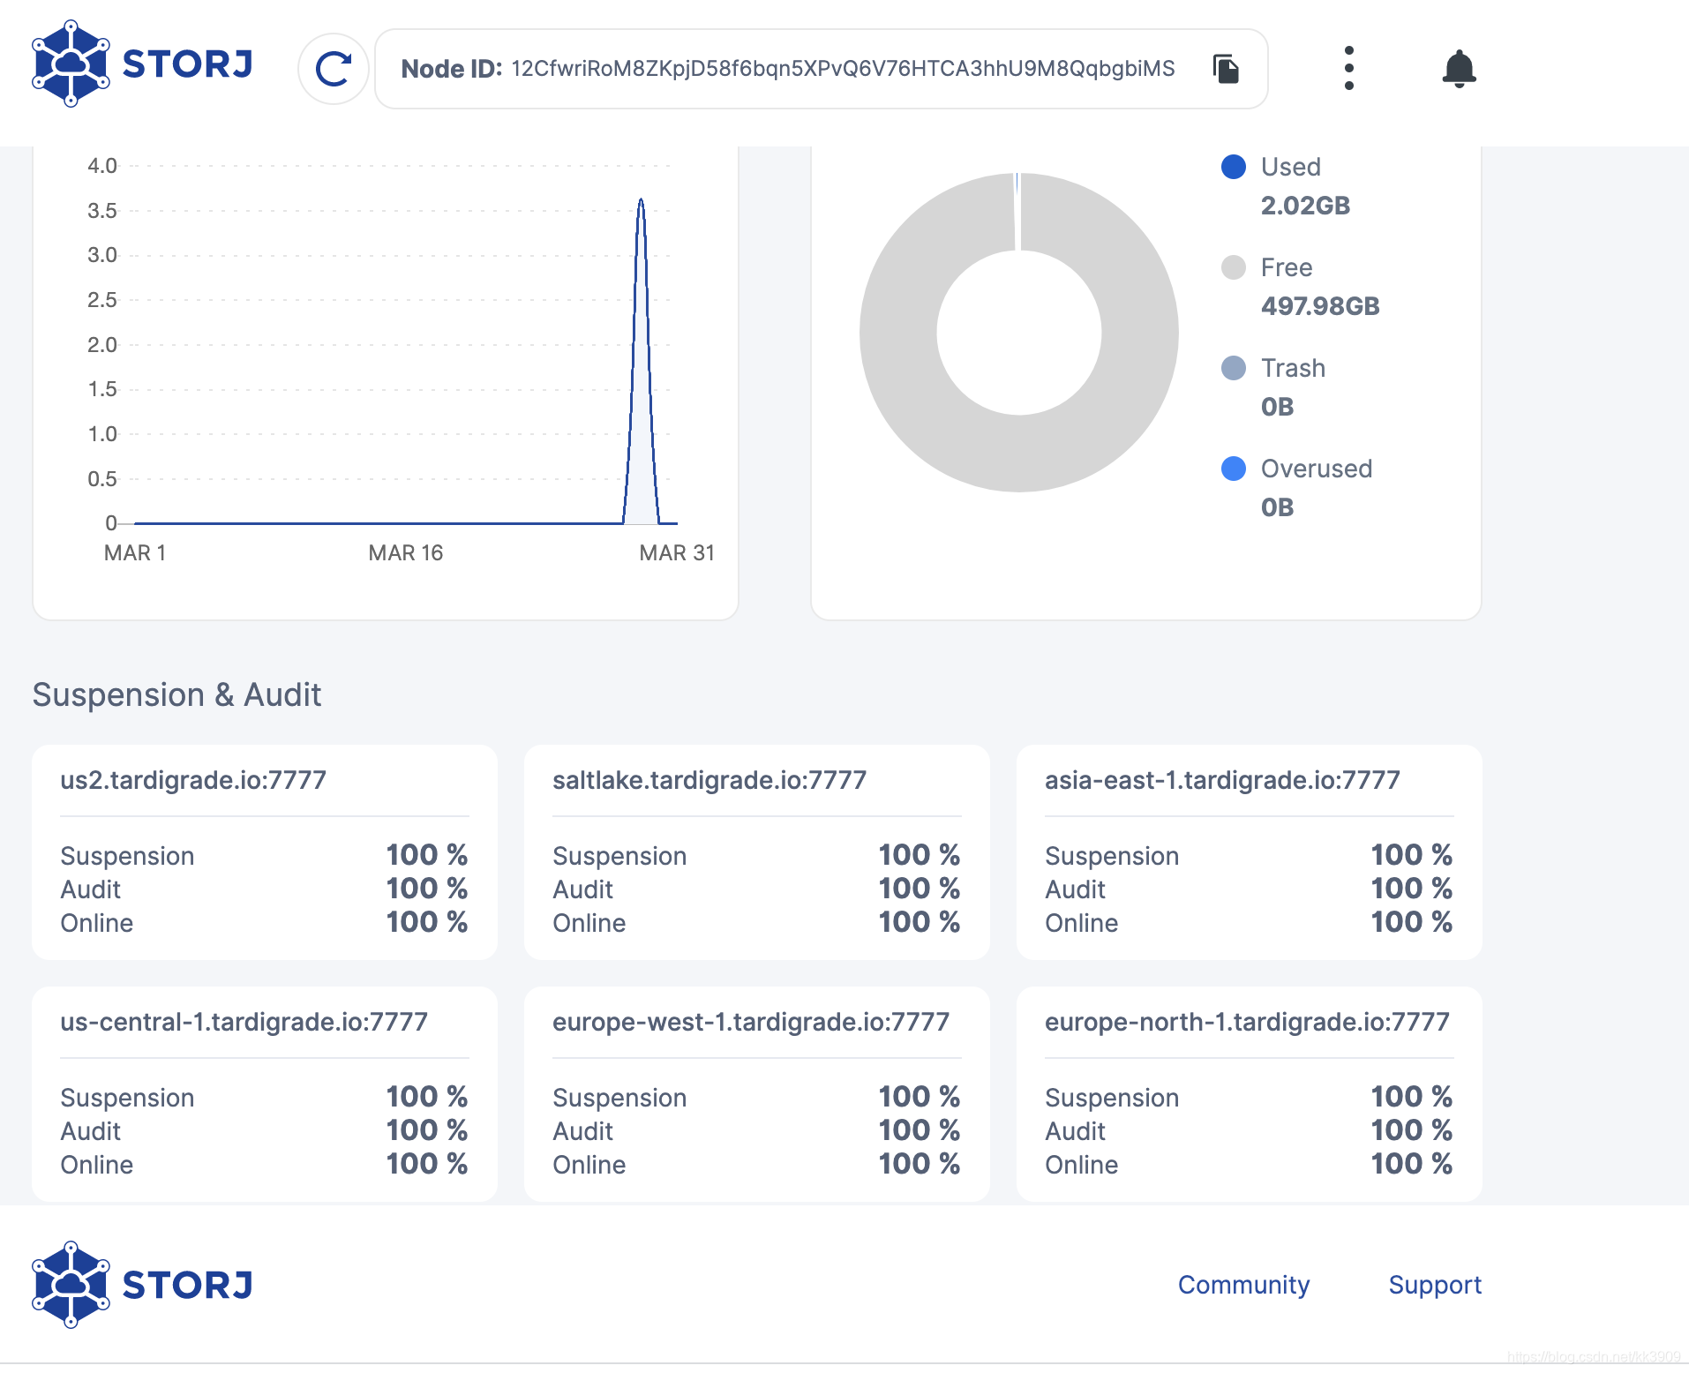Open the Support link
The width and height of the screenshot is (1689, 1373).
click(x=1435, y=1285)
